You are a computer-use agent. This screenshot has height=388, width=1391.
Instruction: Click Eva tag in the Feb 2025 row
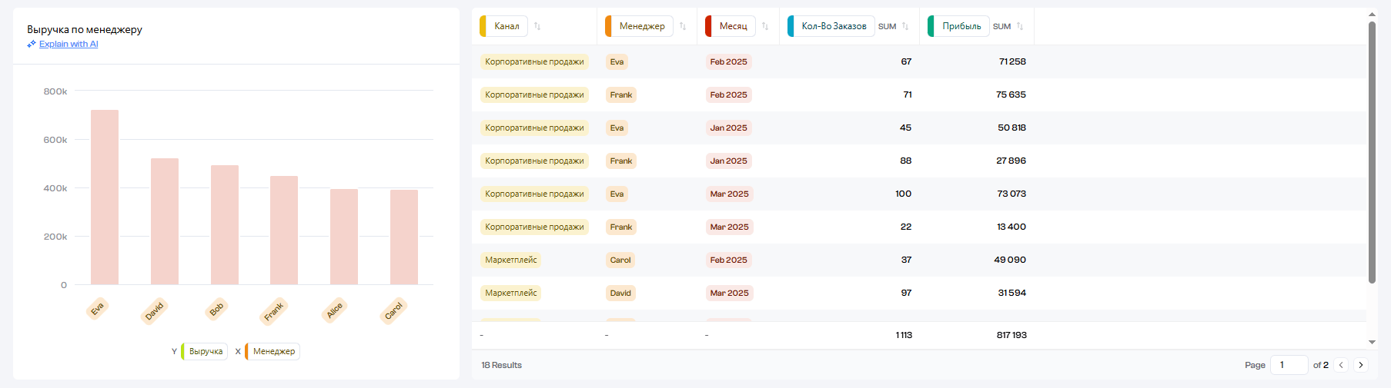[x=617, y=61]
